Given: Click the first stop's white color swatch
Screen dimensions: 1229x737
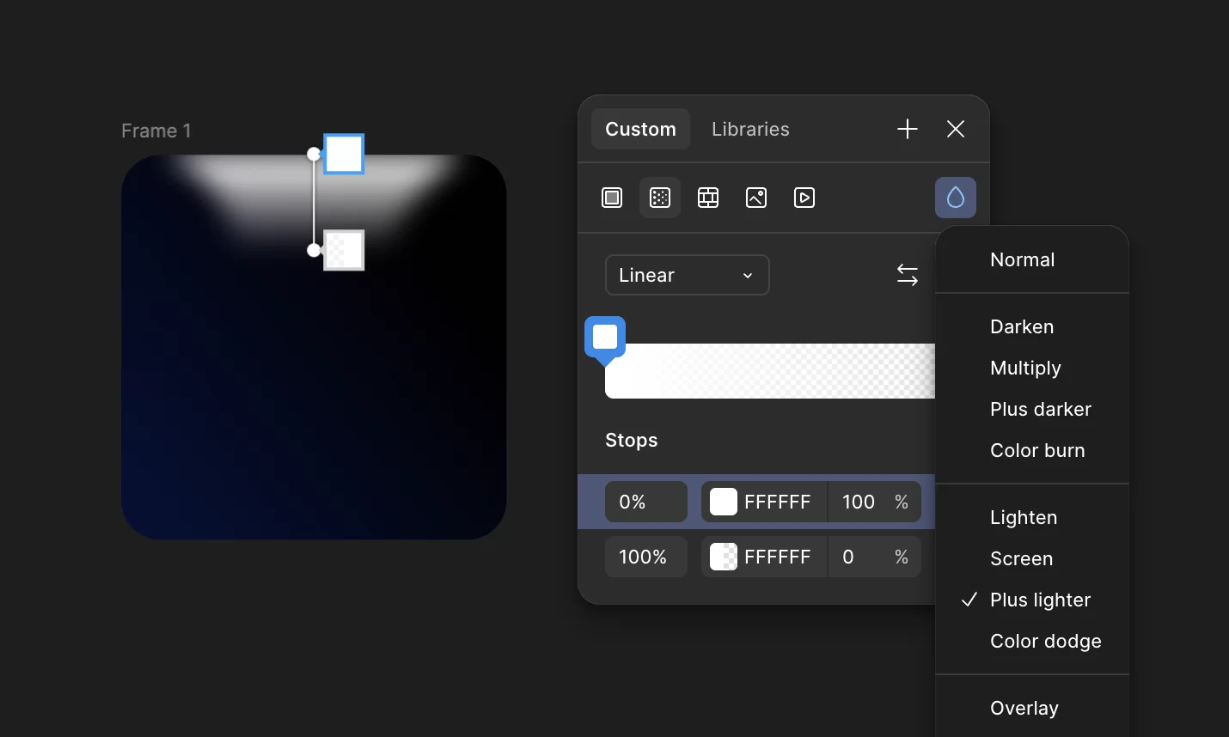Looking at the screenshot, I should click(x=724, y=502).
